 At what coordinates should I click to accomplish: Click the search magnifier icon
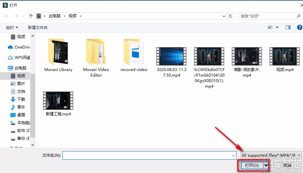[298, 16]
